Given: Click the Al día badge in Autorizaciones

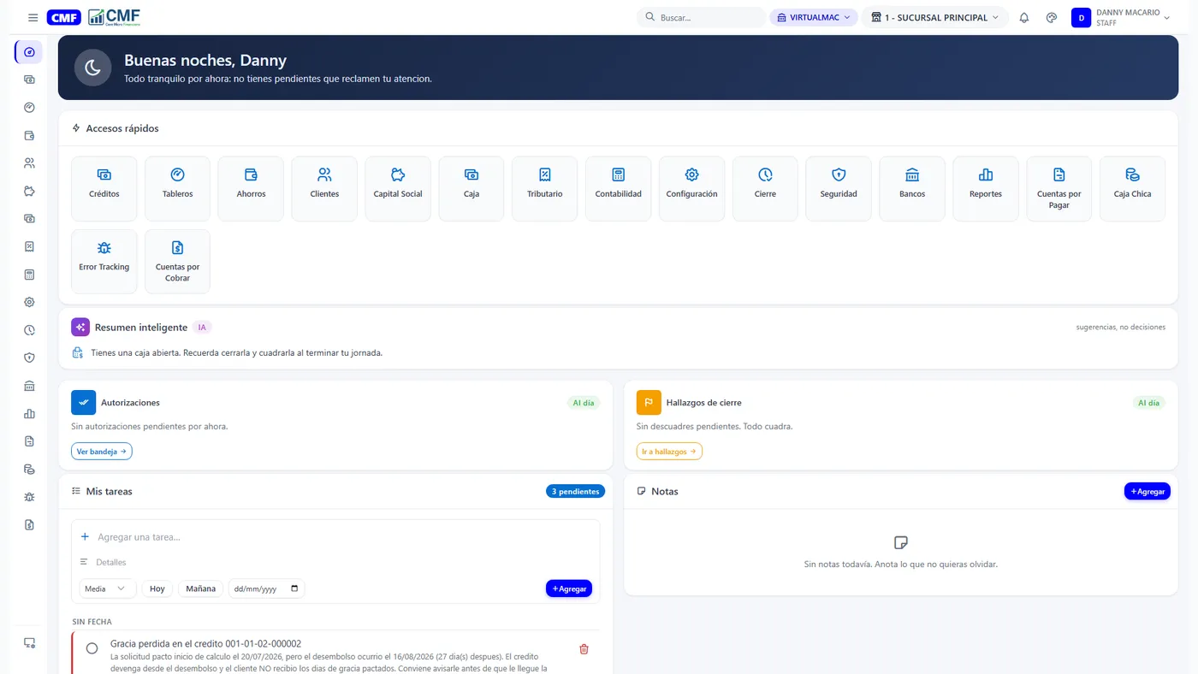Looking at the screenshot, I should coord(584,403).
